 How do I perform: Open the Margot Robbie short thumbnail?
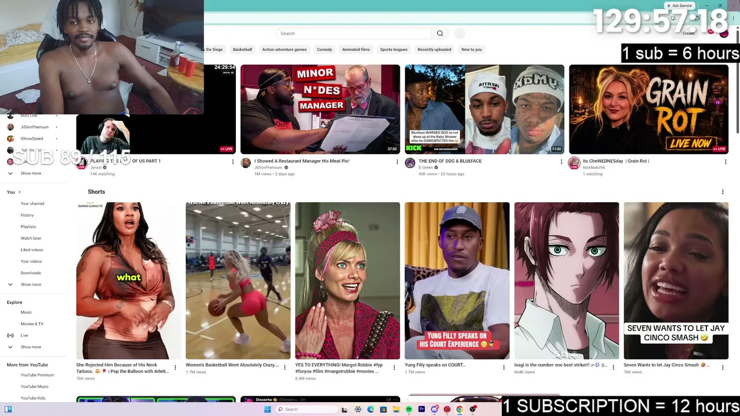(x=347, y=281)
